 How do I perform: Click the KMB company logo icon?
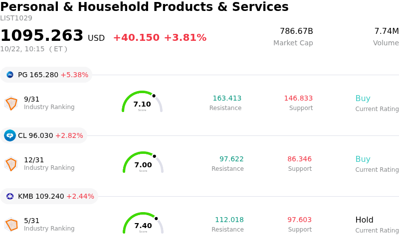(x=10, y=196)
